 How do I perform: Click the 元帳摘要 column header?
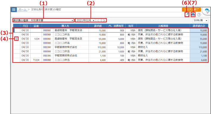tap(163, 26)
